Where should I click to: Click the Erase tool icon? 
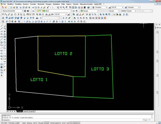5,26
